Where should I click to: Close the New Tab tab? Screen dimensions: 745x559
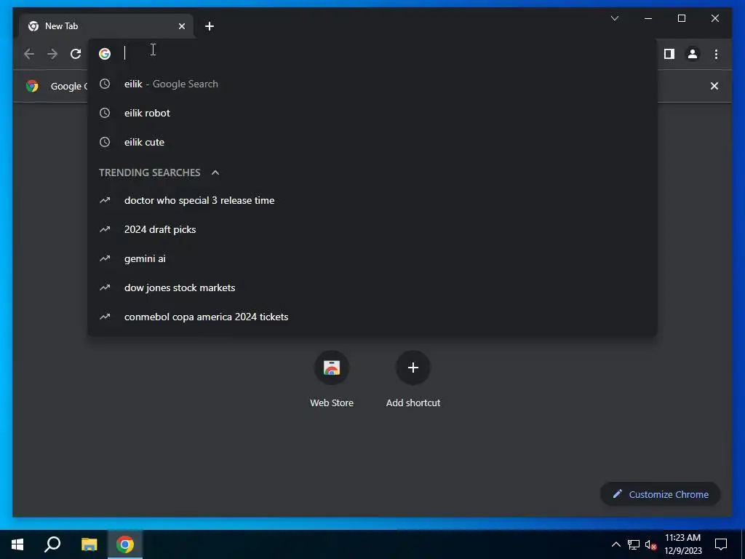point(181,26)
